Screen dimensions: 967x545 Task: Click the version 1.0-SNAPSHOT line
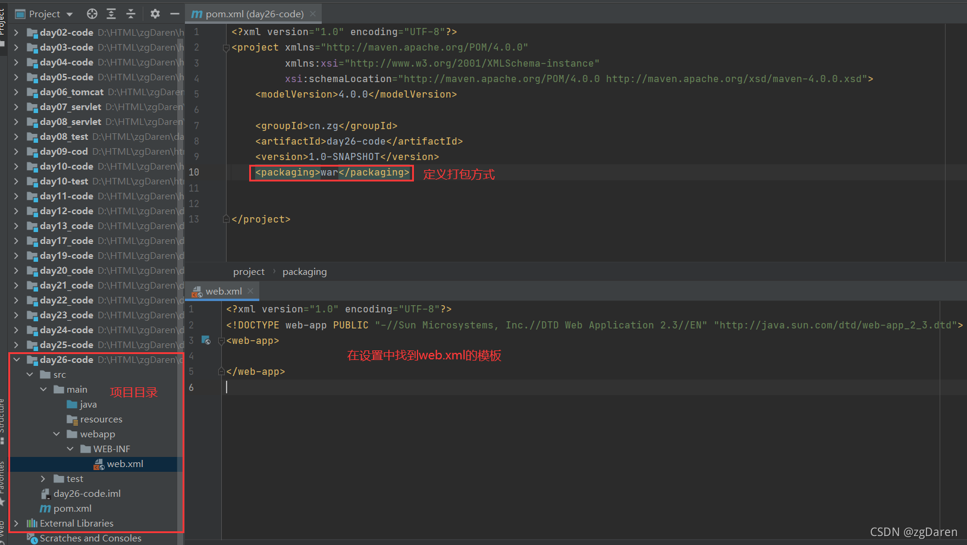coord(347,156)
